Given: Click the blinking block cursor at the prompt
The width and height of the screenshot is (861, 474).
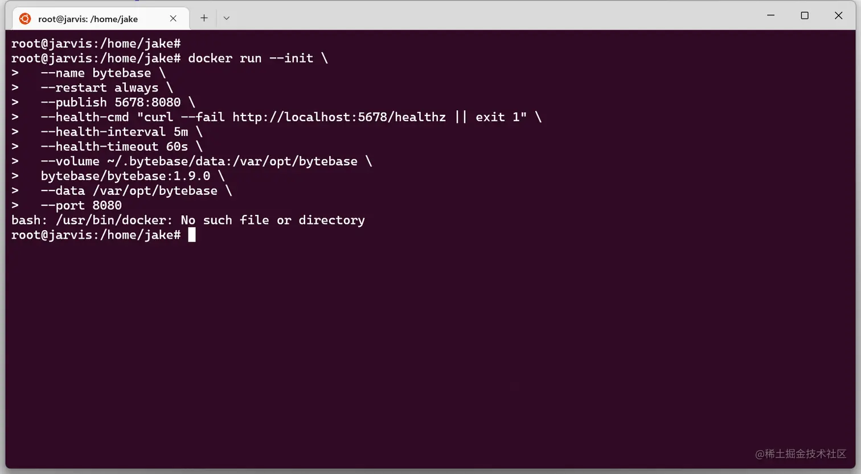Looking at the screenshot, I should point(192,235).
